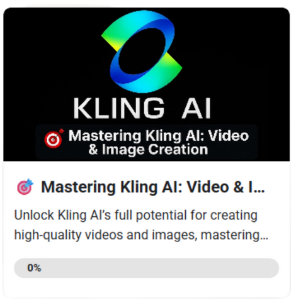This screenshot has width=296, height=308.
Task: Select the large KLING AI wordmark
Action: pyautogui.click(x=142, y=109)
